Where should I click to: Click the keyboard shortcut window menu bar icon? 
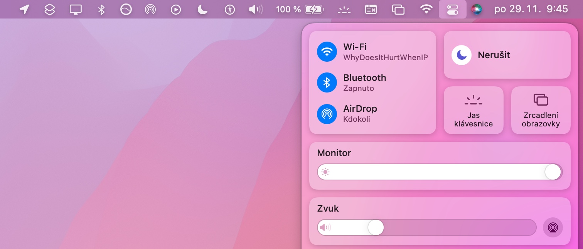coord(371,9)
